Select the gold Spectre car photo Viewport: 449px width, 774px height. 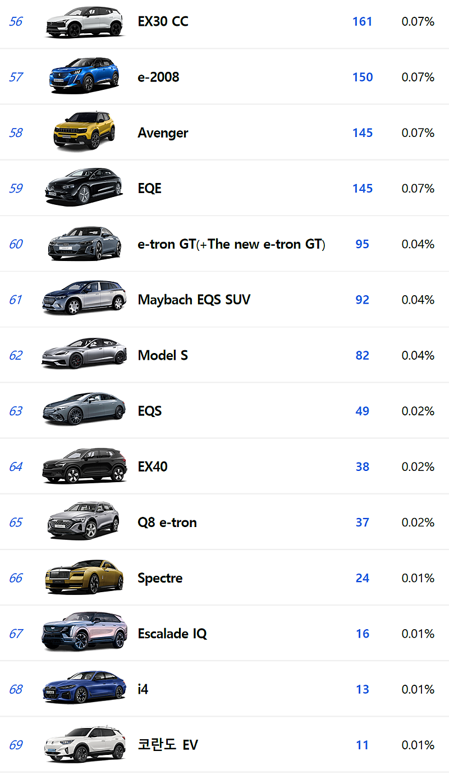(x=84, y=576)
